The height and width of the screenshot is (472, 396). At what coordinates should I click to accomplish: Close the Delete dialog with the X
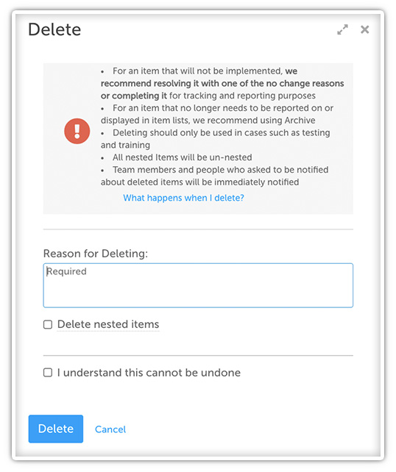tap(364, 29)
